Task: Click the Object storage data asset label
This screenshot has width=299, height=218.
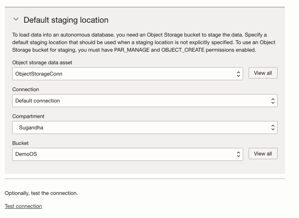Action: [x=42, y=63]
